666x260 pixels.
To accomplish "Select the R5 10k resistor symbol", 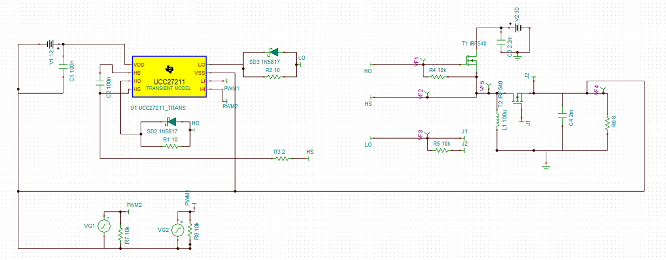I will (x=441, y=151).
